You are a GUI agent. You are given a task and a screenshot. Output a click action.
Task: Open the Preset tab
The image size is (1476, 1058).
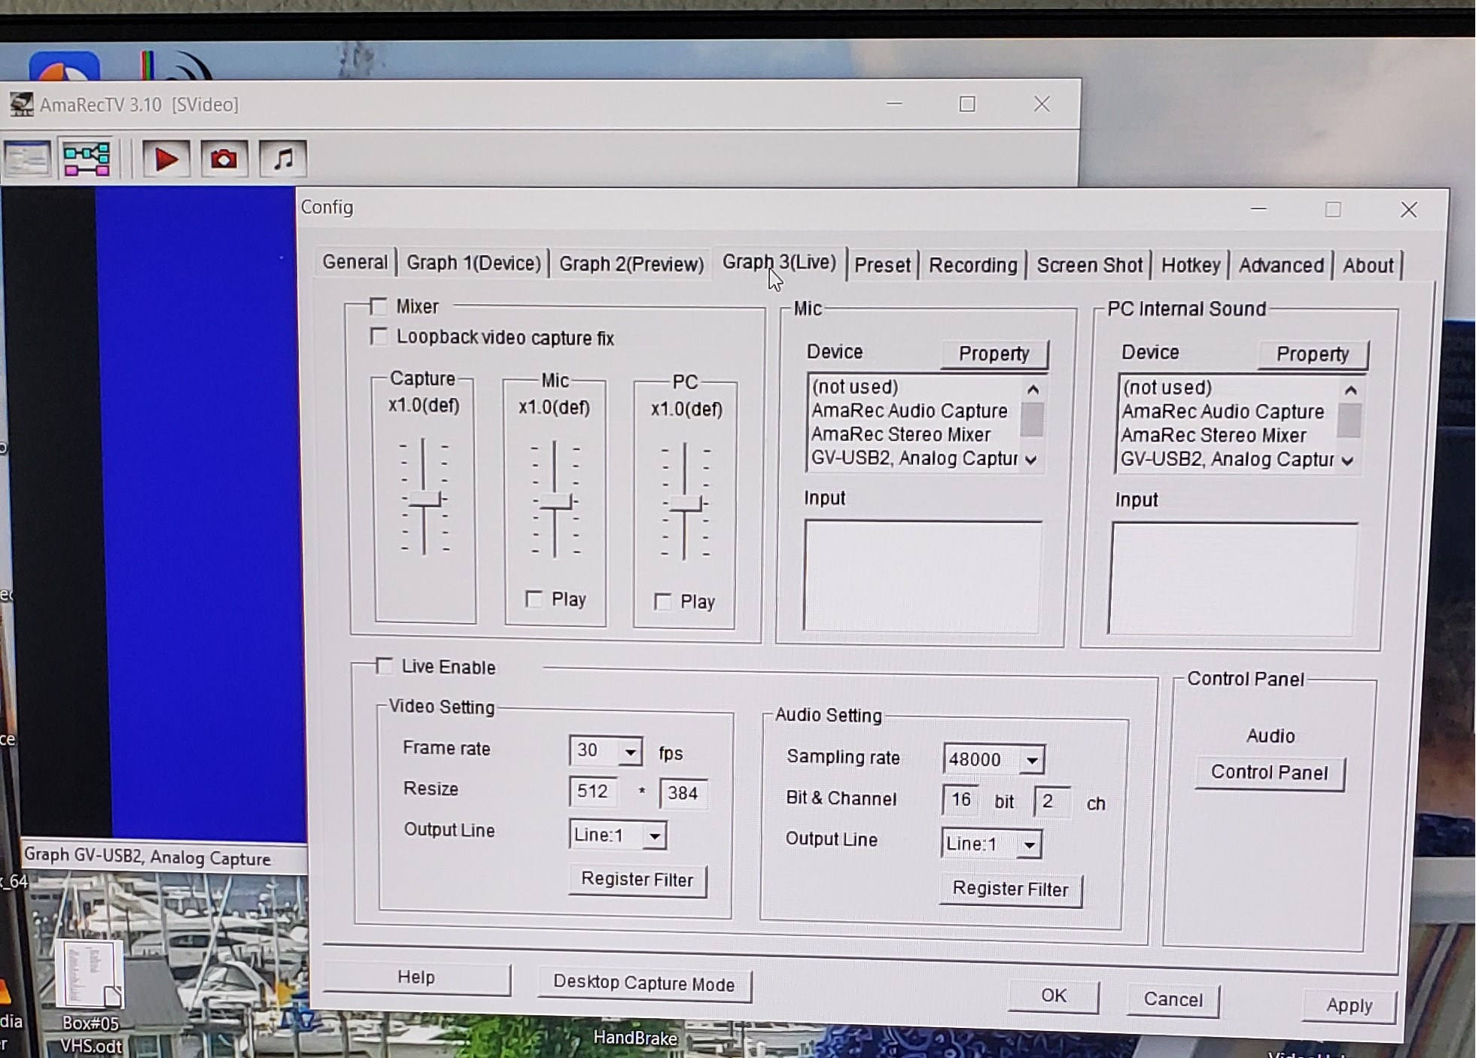(882, 265)
